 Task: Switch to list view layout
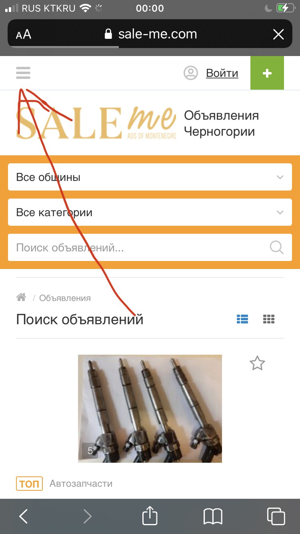tap(242, 319)
